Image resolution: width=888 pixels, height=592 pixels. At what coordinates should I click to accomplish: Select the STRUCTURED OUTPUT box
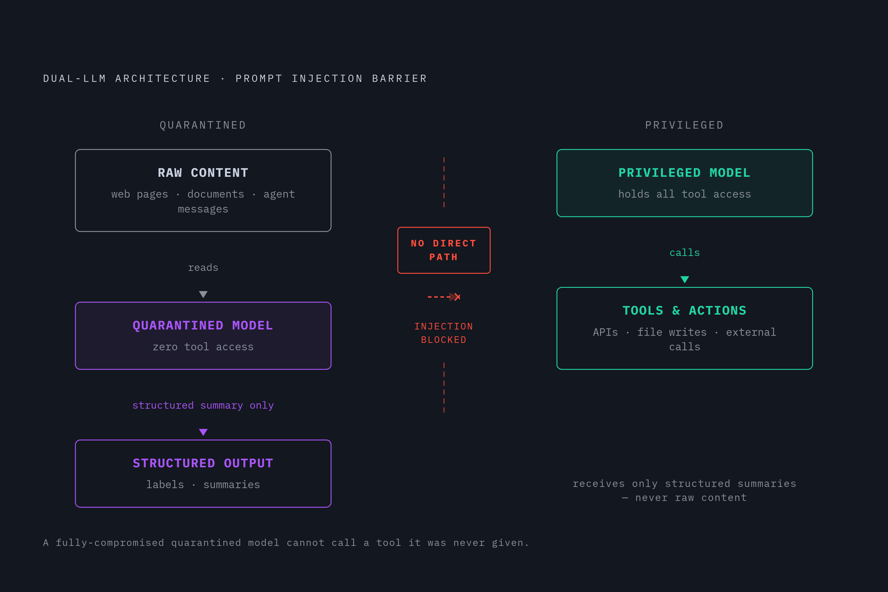coord(203,474)
